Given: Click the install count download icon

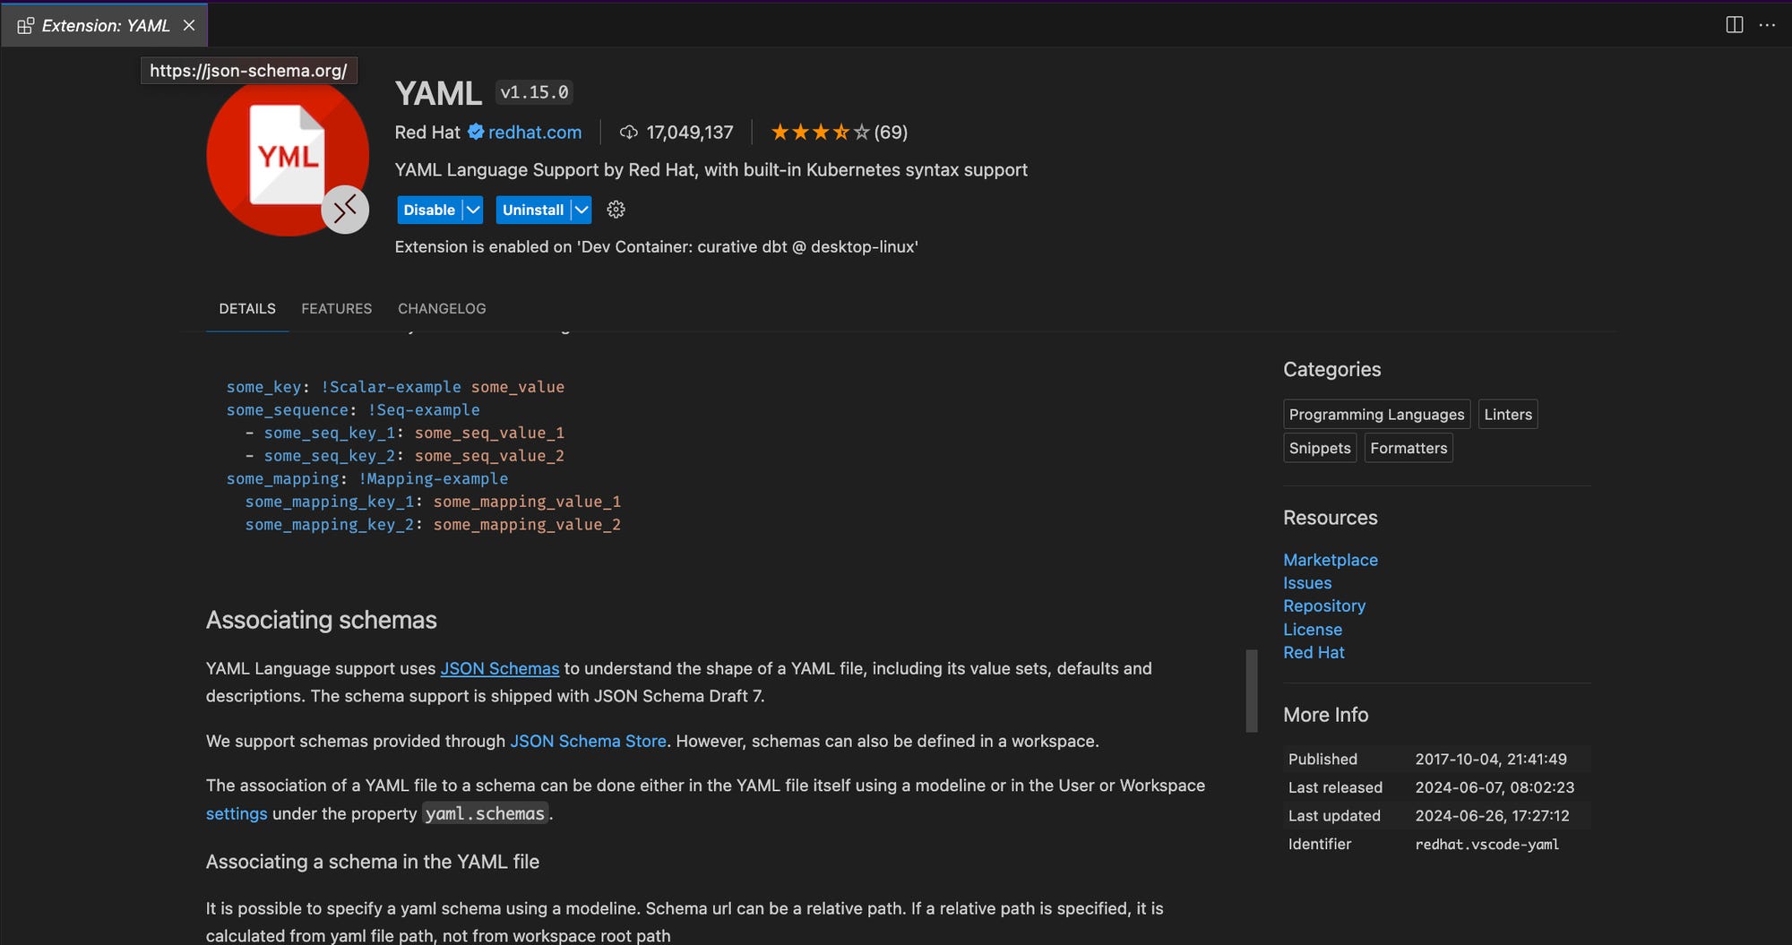Looking at the screenshot, I should 628,132.
